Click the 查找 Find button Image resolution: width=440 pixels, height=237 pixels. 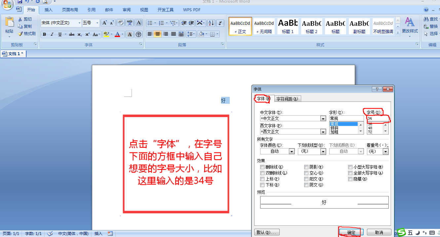pyautogui.click(x=431, y=19)
